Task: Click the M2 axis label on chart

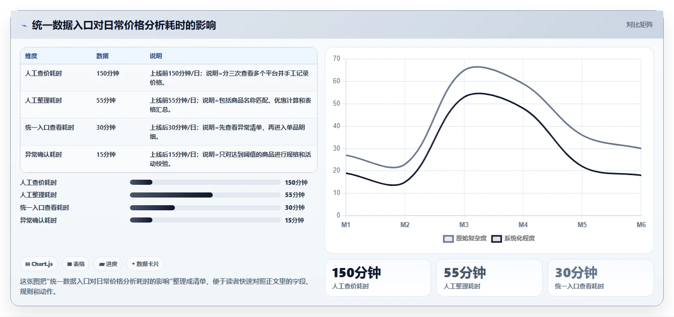Action: (x=405, y=225)
